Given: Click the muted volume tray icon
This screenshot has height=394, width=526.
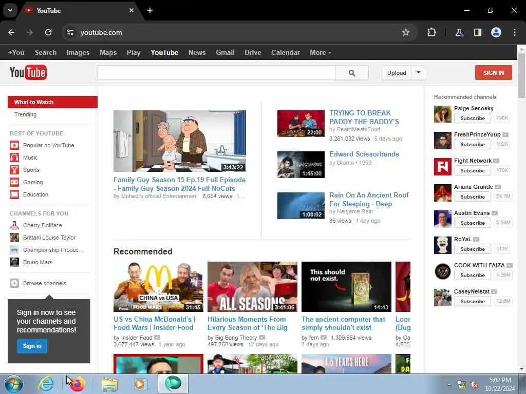Looking at the screenshot, I should point(474,385).
